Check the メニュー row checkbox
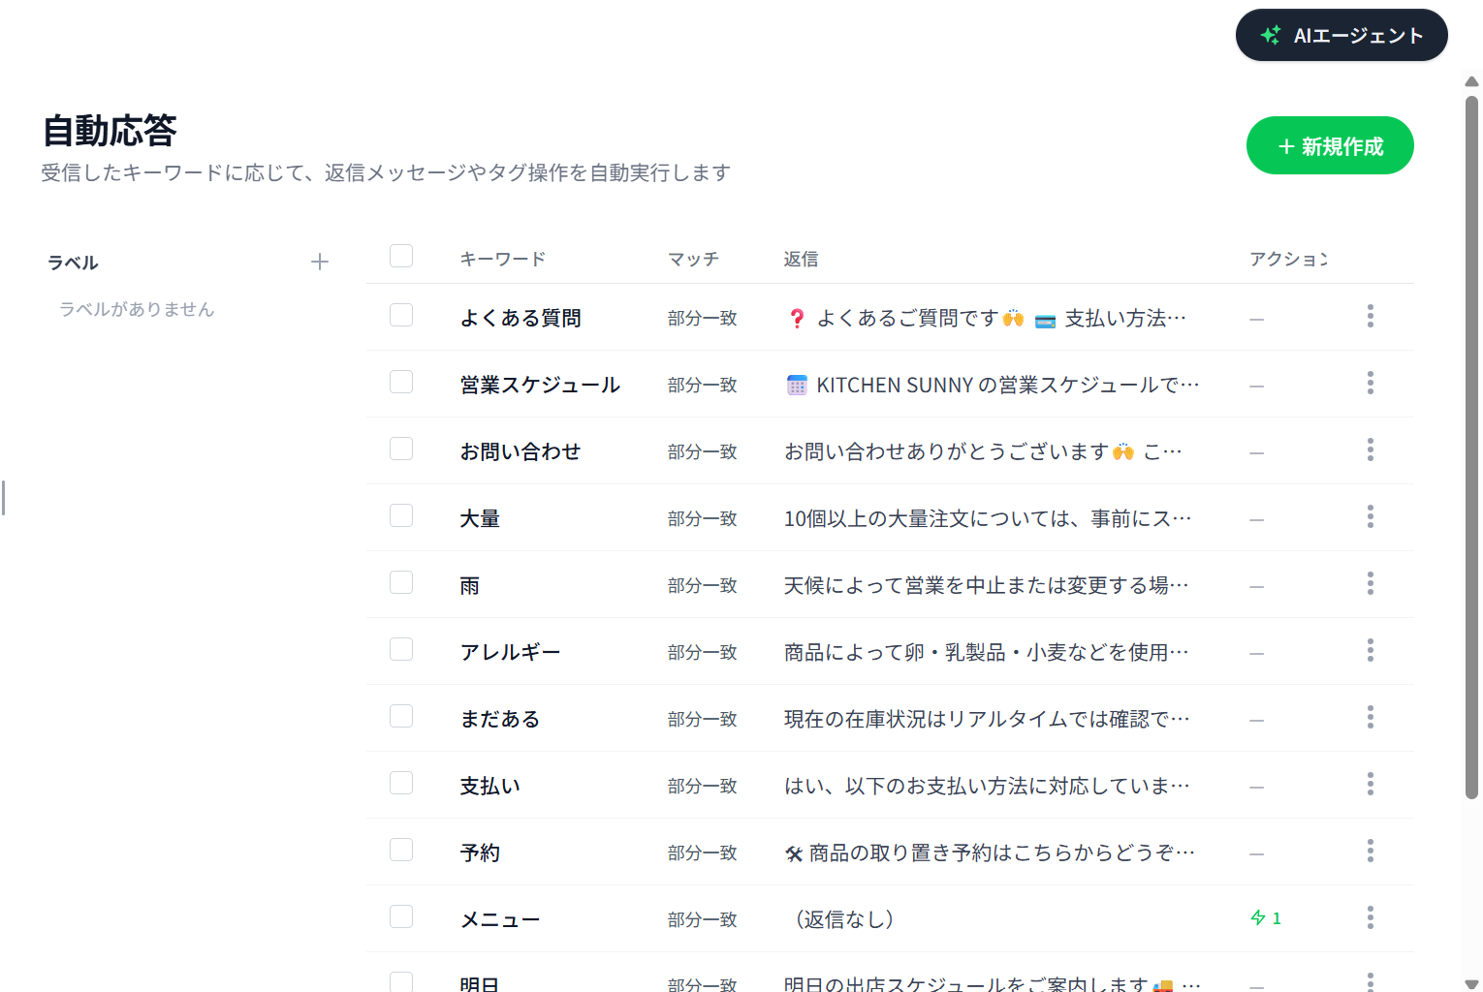 401,916
